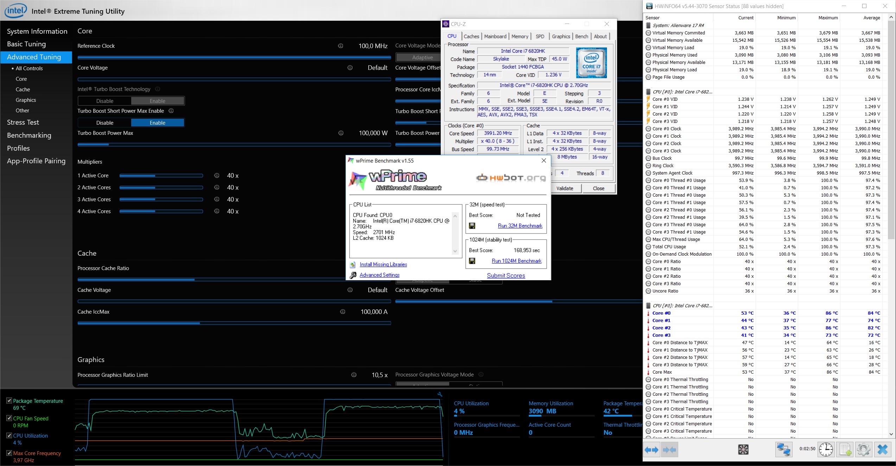The image size is (896, 466).
Task: Click the down arrow in wPrime CPU List
Action: 455,251
